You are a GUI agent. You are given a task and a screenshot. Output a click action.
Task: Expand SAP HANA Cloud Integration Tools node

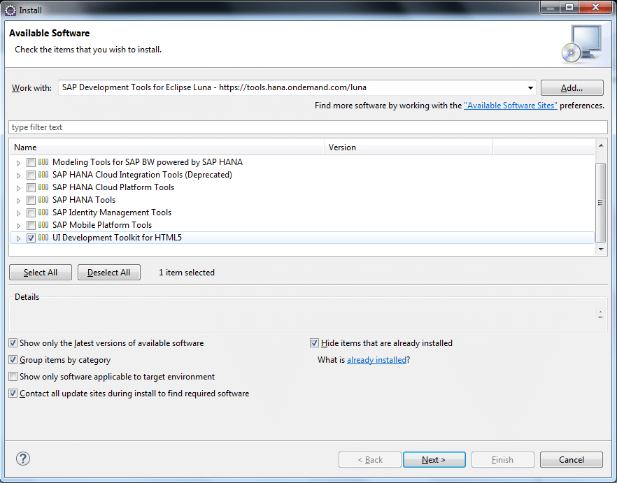point(18,175)
